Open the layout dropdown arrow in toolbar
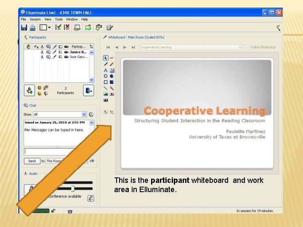The image size is (303, 227). coord(50,28)
